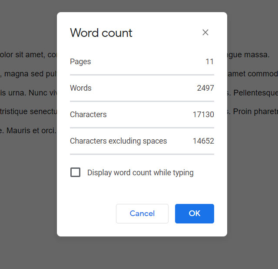Click the Cancel button
The width and height of the screenshot is (278, 269).
tap(142, 213)
